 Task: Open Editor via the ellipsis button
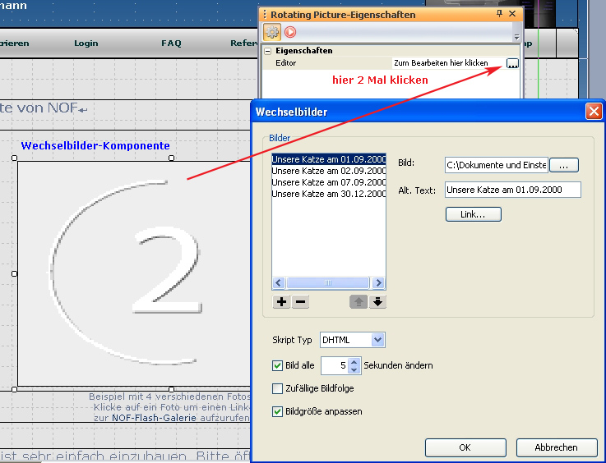tap(512, 63)
